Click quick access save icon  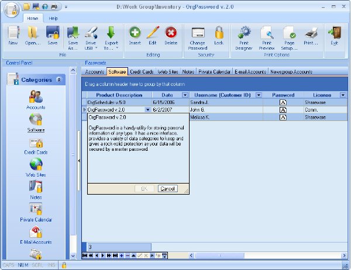coord(36,6)
